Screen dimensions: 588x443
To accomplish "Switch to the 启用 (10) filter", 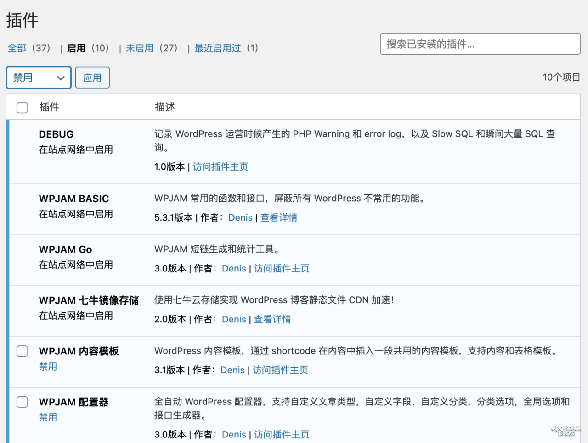I will [x=88, y=48].
